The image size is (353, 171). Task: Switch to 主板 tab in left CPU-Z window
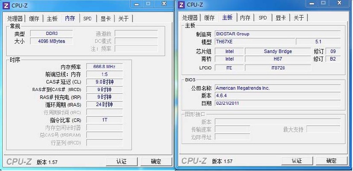[x=52, y=19]
